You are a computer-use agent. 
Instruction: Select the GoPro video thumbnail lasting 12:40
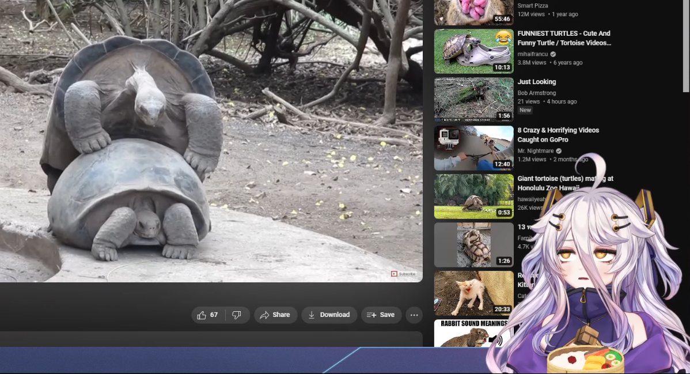473,148
